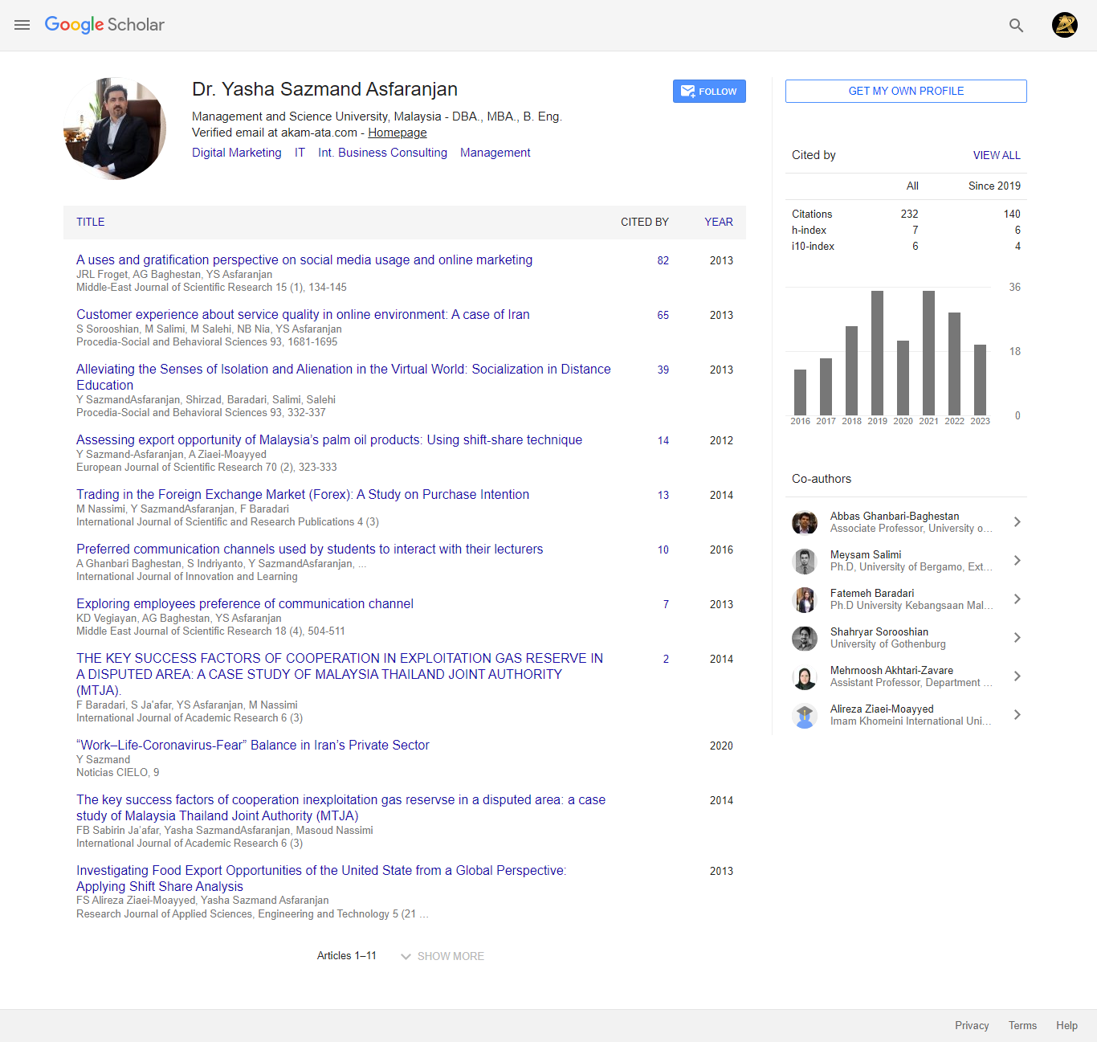Click chevron beside Mehrnoosh Akhtari-Zavare

[1017, 676]
